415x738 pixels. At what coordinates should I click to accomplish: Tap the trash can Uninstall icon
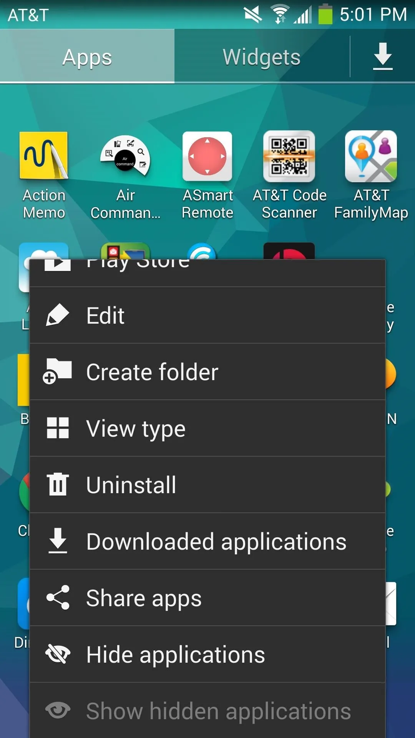(58, 484)
